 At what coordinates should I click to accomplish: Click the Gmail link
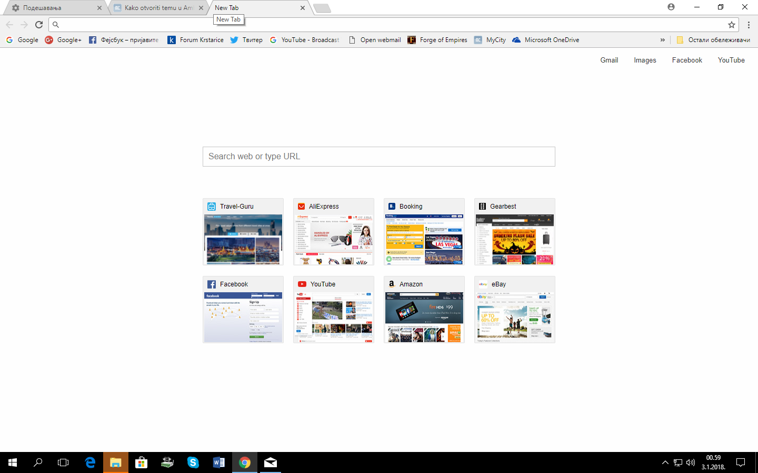[609, 60]
